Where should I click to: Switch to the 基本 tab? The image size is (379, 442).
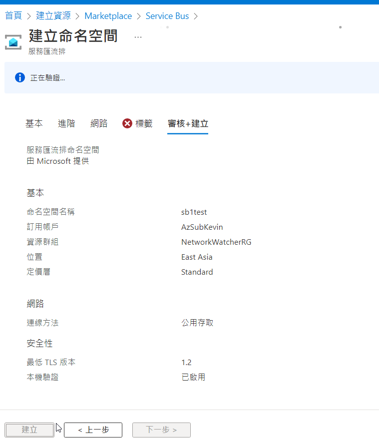[x=34, y=123]
